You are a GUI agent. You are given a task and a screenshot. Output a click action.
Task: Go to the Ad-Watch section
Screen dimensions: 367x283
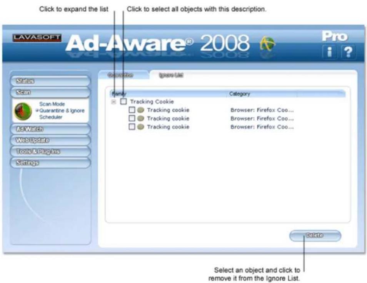click(50, 129)
